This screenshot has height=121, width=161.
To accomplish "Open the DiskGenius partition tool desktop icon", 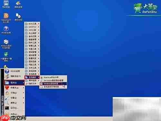I will coord(6,18).
